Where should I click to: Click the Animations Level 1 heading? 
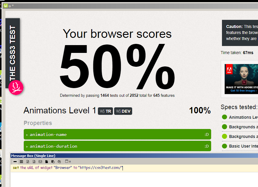click(x=60, y=110)
